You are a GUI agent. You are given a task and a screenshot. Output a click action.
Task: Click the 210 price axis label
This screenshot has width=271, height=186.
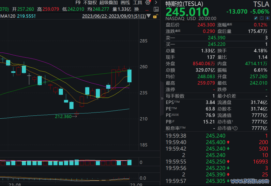point(143,119)
